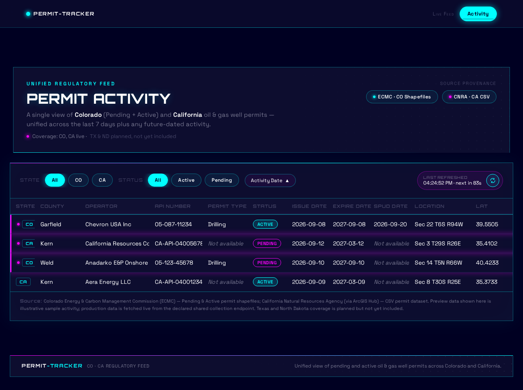The height and width of the screenshot is (390, 523).
Task: Sort by the STATUS column header
Action: pyautogui.click(x=264, y=206)
